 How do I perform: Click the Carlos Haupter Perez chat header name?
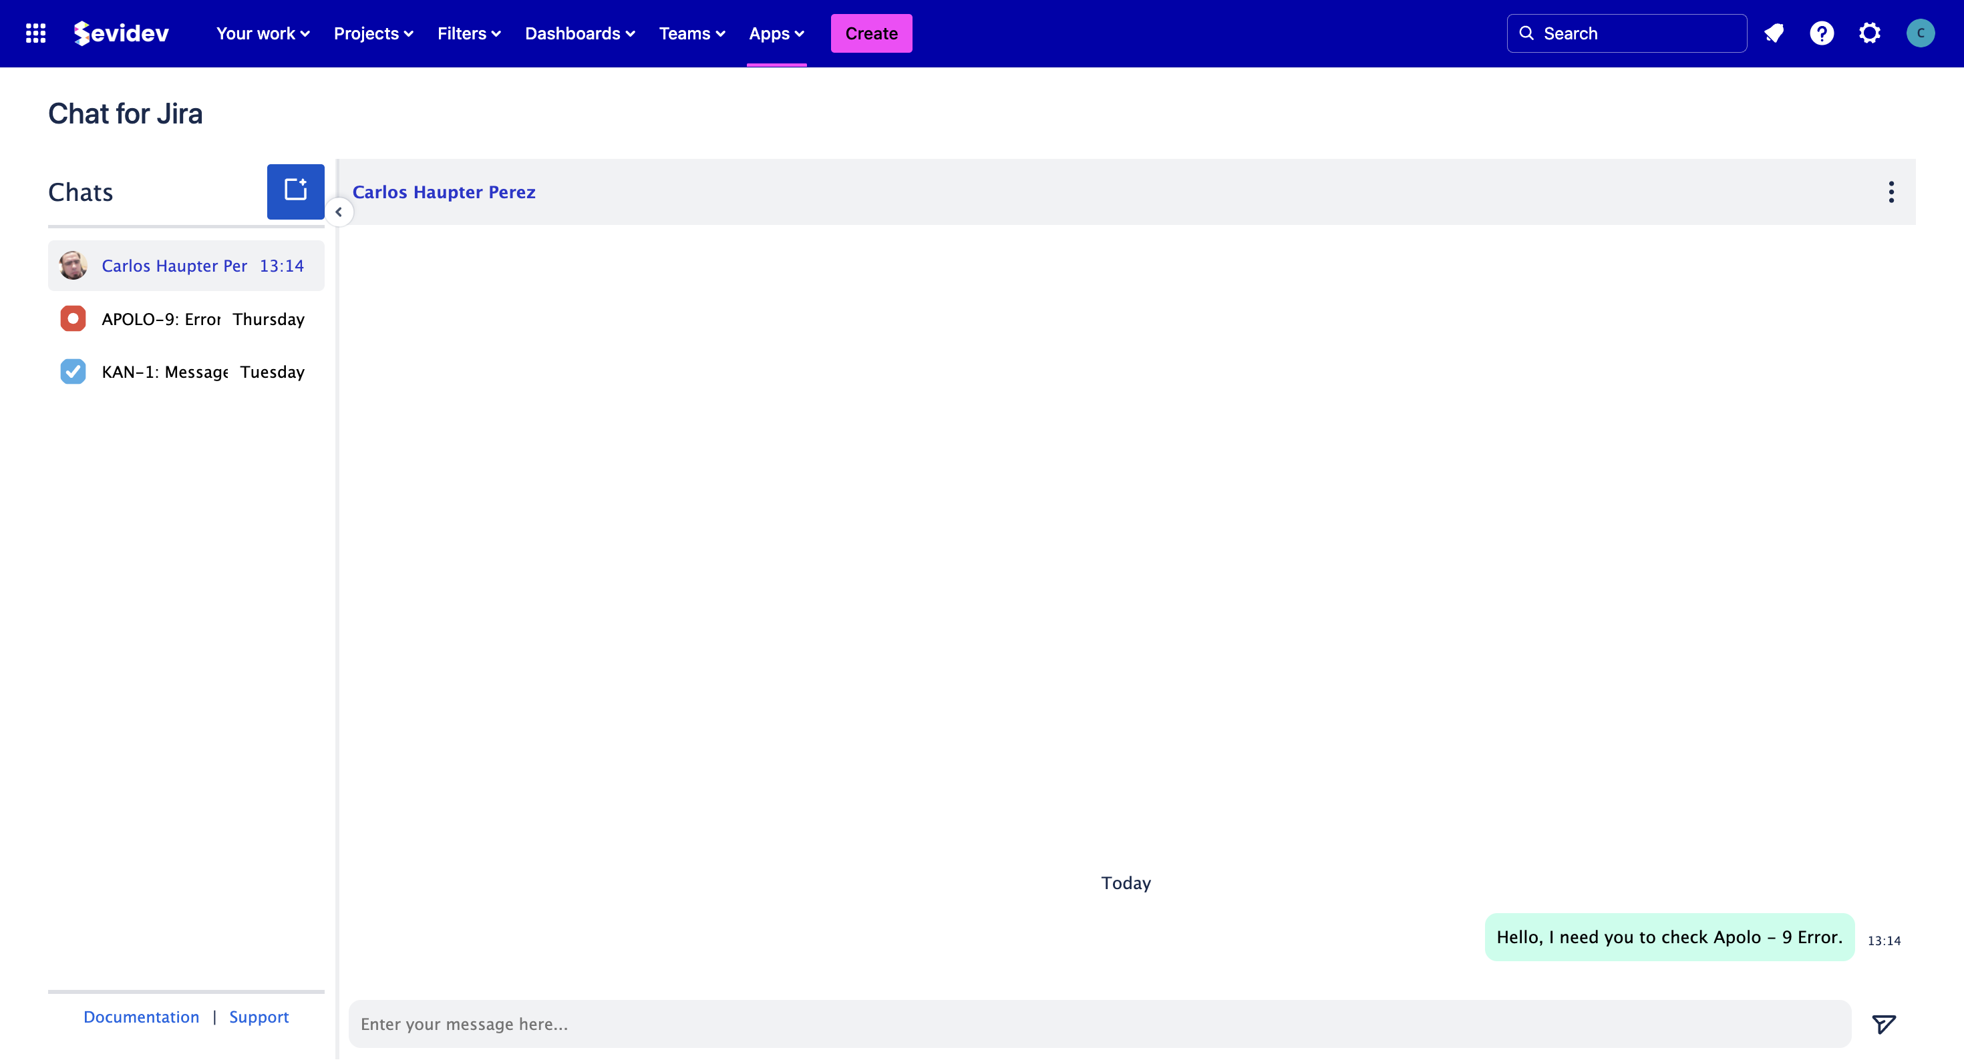[x=444, y=192]
